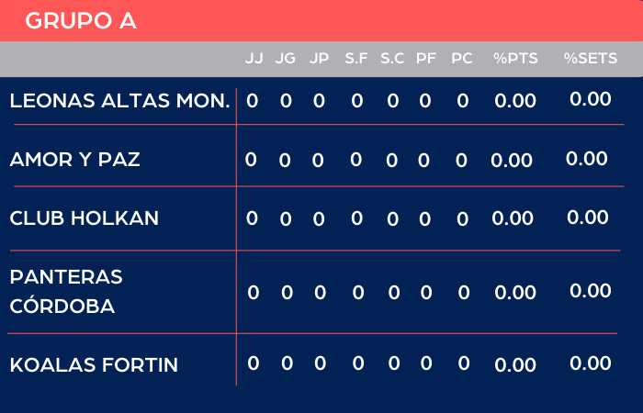Viewport: 643px width, 413px height.
Task: Click the GRUPO A title banner
Action: point(81,21)
